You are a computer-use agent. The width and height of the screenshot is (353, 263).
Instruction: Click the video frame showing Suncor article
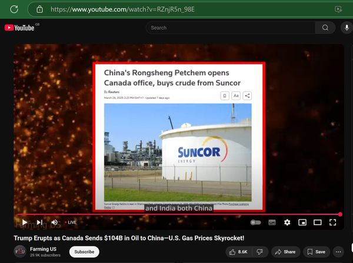(x=179, y=137)
